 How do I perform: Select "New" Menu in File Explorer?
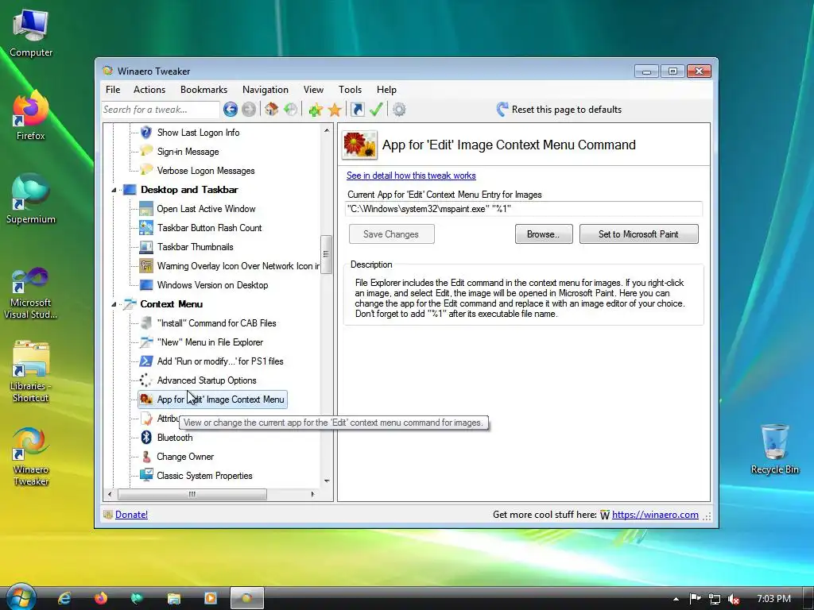pyautogui.click(x=210, y=342)
